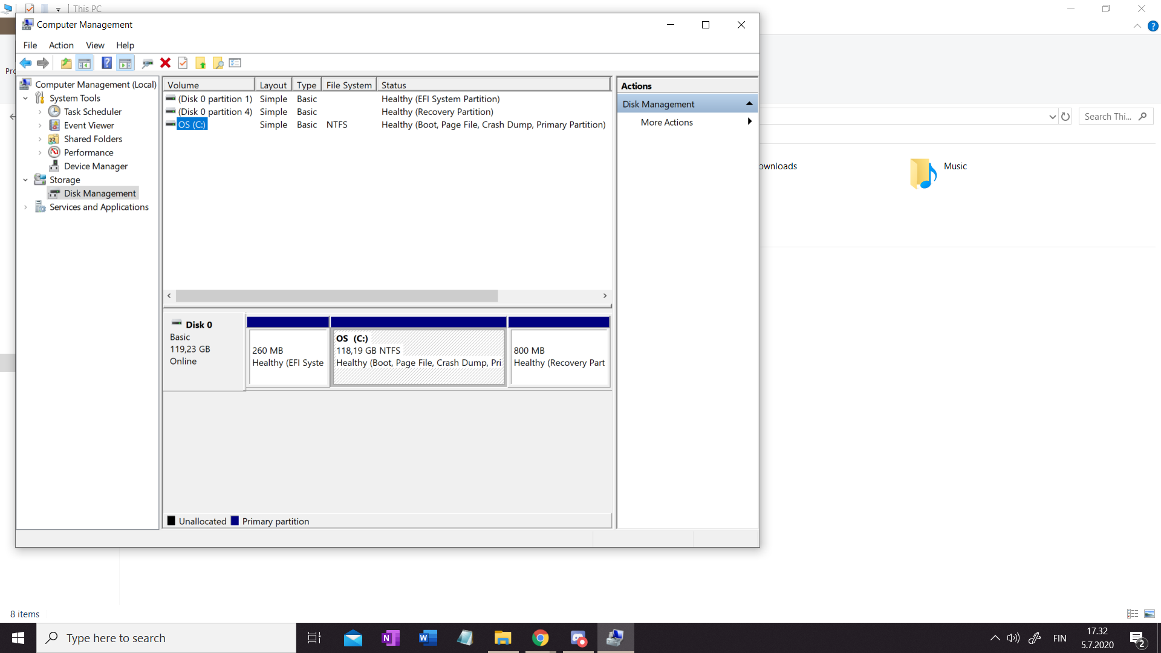Click the Up One Level folder icon
Screen dimensions: 1161x653
[x=66, y=63]
